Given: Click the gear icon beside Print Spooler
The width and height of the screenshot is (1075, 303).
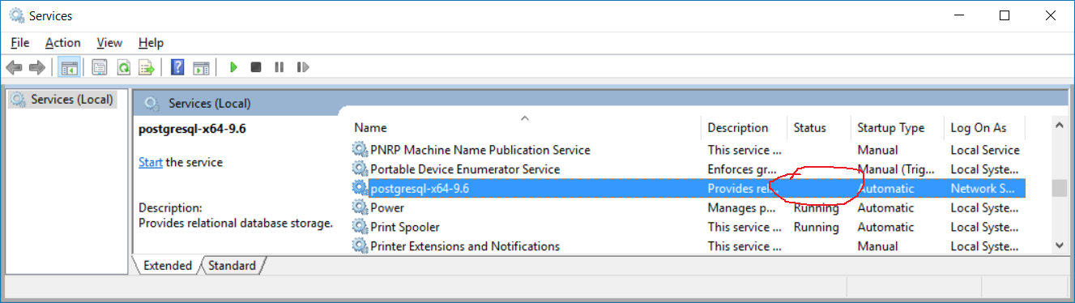Looking at the screenshot, I should (360, 227).
